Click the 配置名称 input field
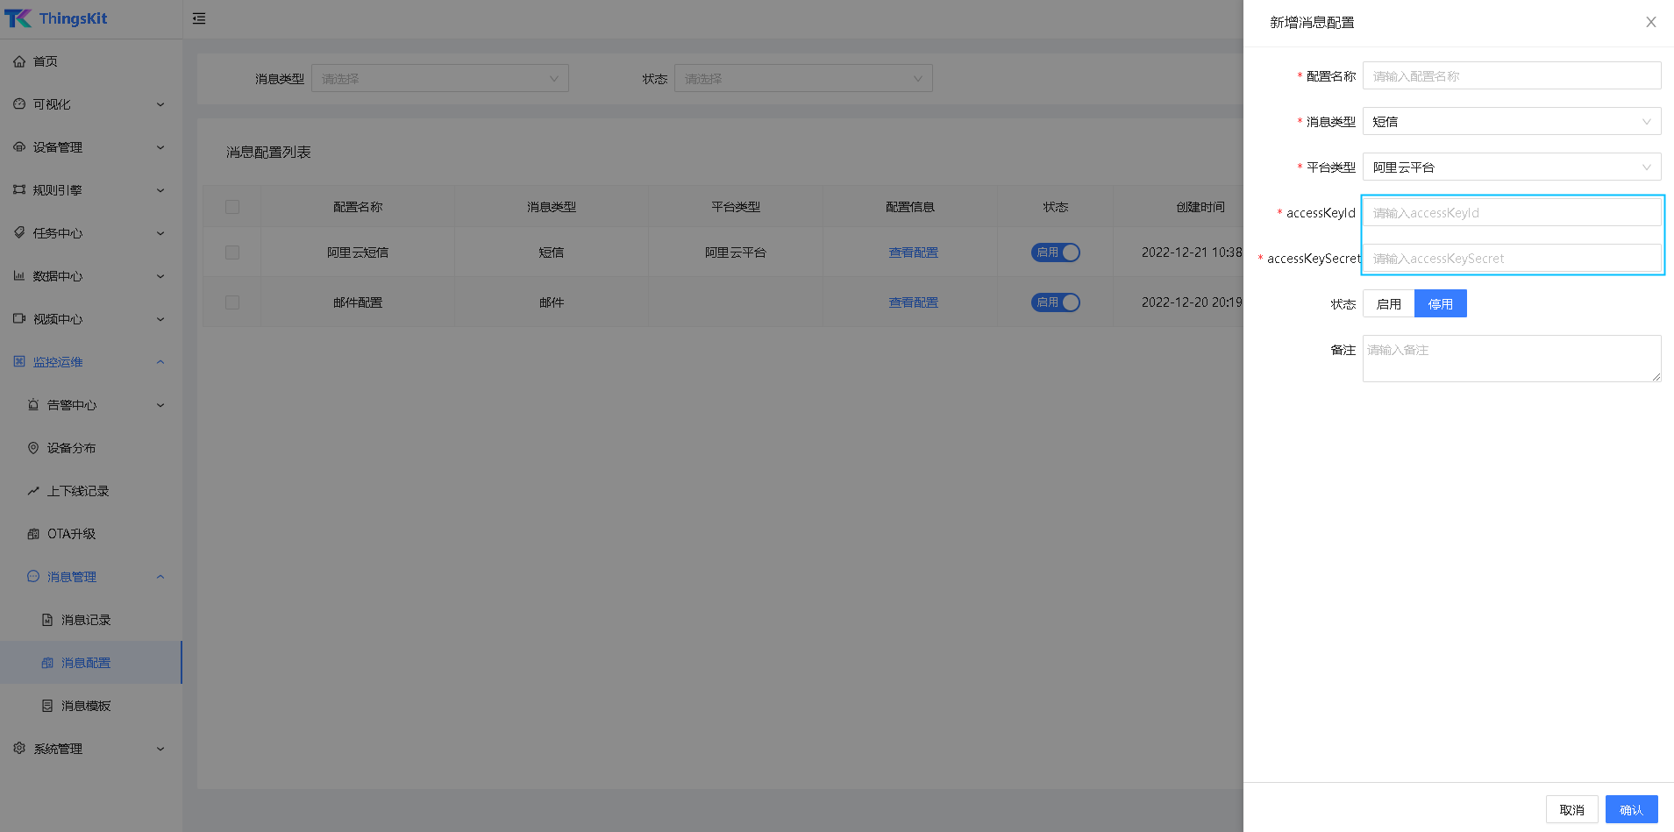Viewport: 1674px width, 832px height. [1511, 76]
